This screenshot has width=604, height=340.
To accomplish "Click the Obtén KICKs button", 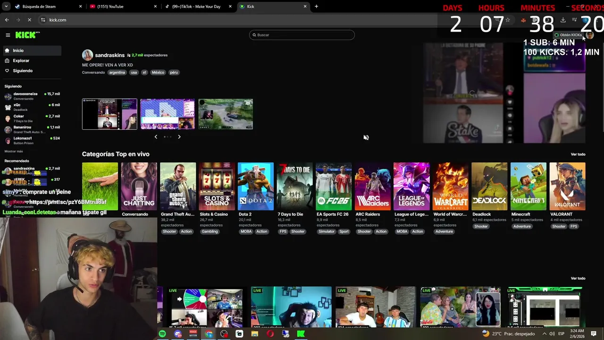I will 568,35.
